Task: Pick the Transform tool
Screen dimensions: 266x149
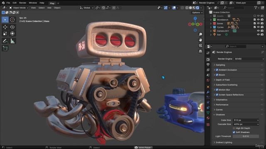Action: tap(12, 34)
